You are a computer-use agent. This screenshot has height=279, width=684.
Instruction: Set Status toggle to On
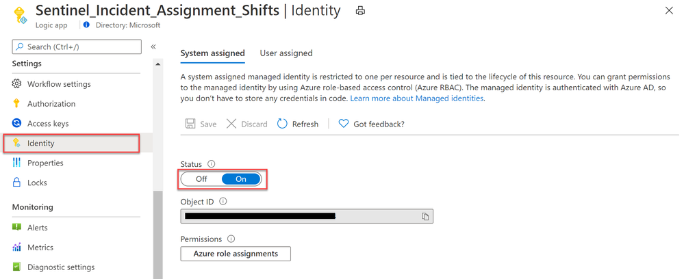241,179
